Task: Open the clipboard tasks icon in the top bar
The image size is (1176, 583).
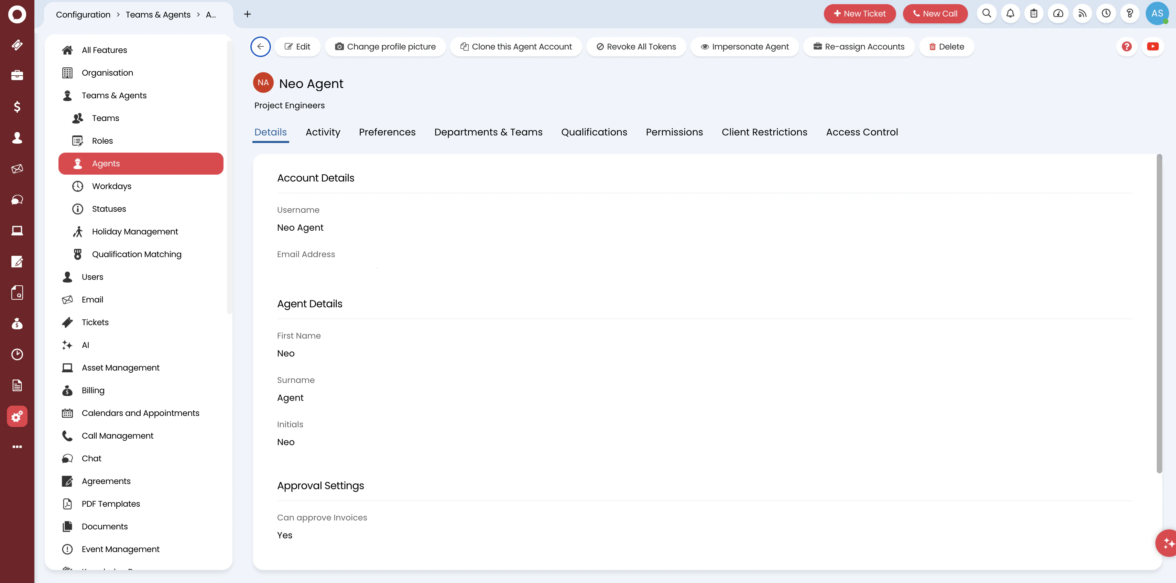Action: coord(1034,14)
